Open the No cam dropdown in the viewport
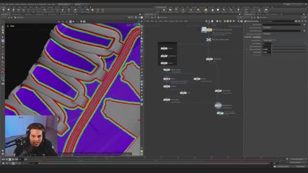The width and height of the screenshot is (308, 173). point(136,25)
